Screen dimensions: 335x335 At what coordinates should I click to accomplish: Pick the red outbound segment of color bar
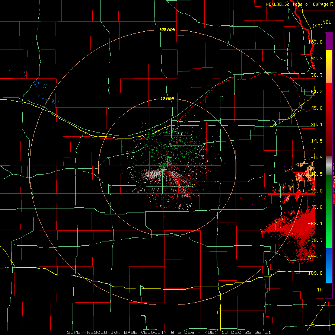329,119
